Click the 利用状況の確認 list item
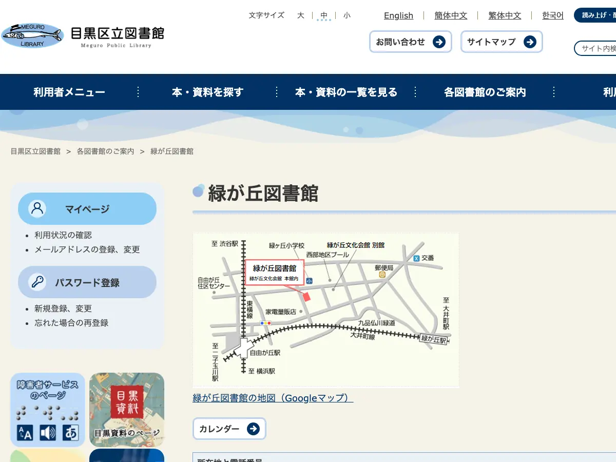 click(x=63, y=235)
